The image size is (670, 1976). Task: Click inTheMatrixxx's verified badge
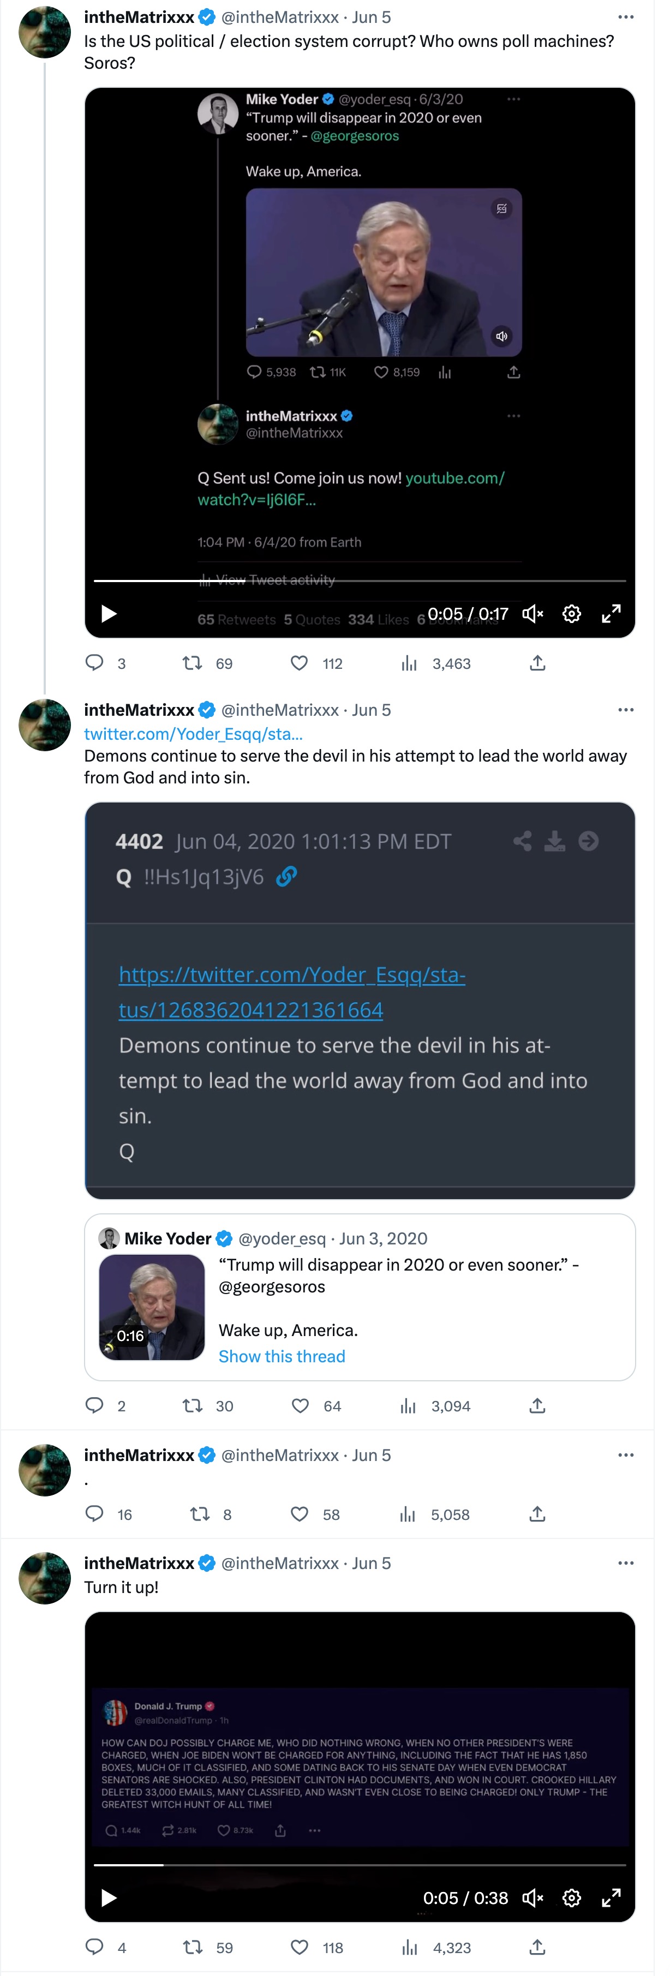click(x=205, y=16)
